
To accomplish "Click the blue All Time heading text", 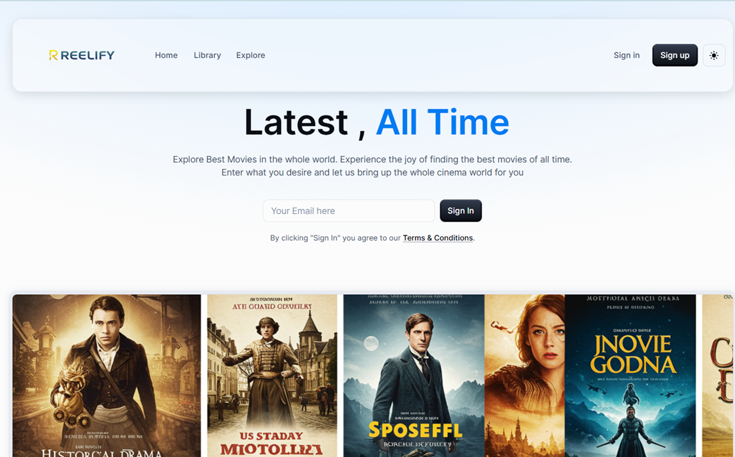I will point(442,123).
